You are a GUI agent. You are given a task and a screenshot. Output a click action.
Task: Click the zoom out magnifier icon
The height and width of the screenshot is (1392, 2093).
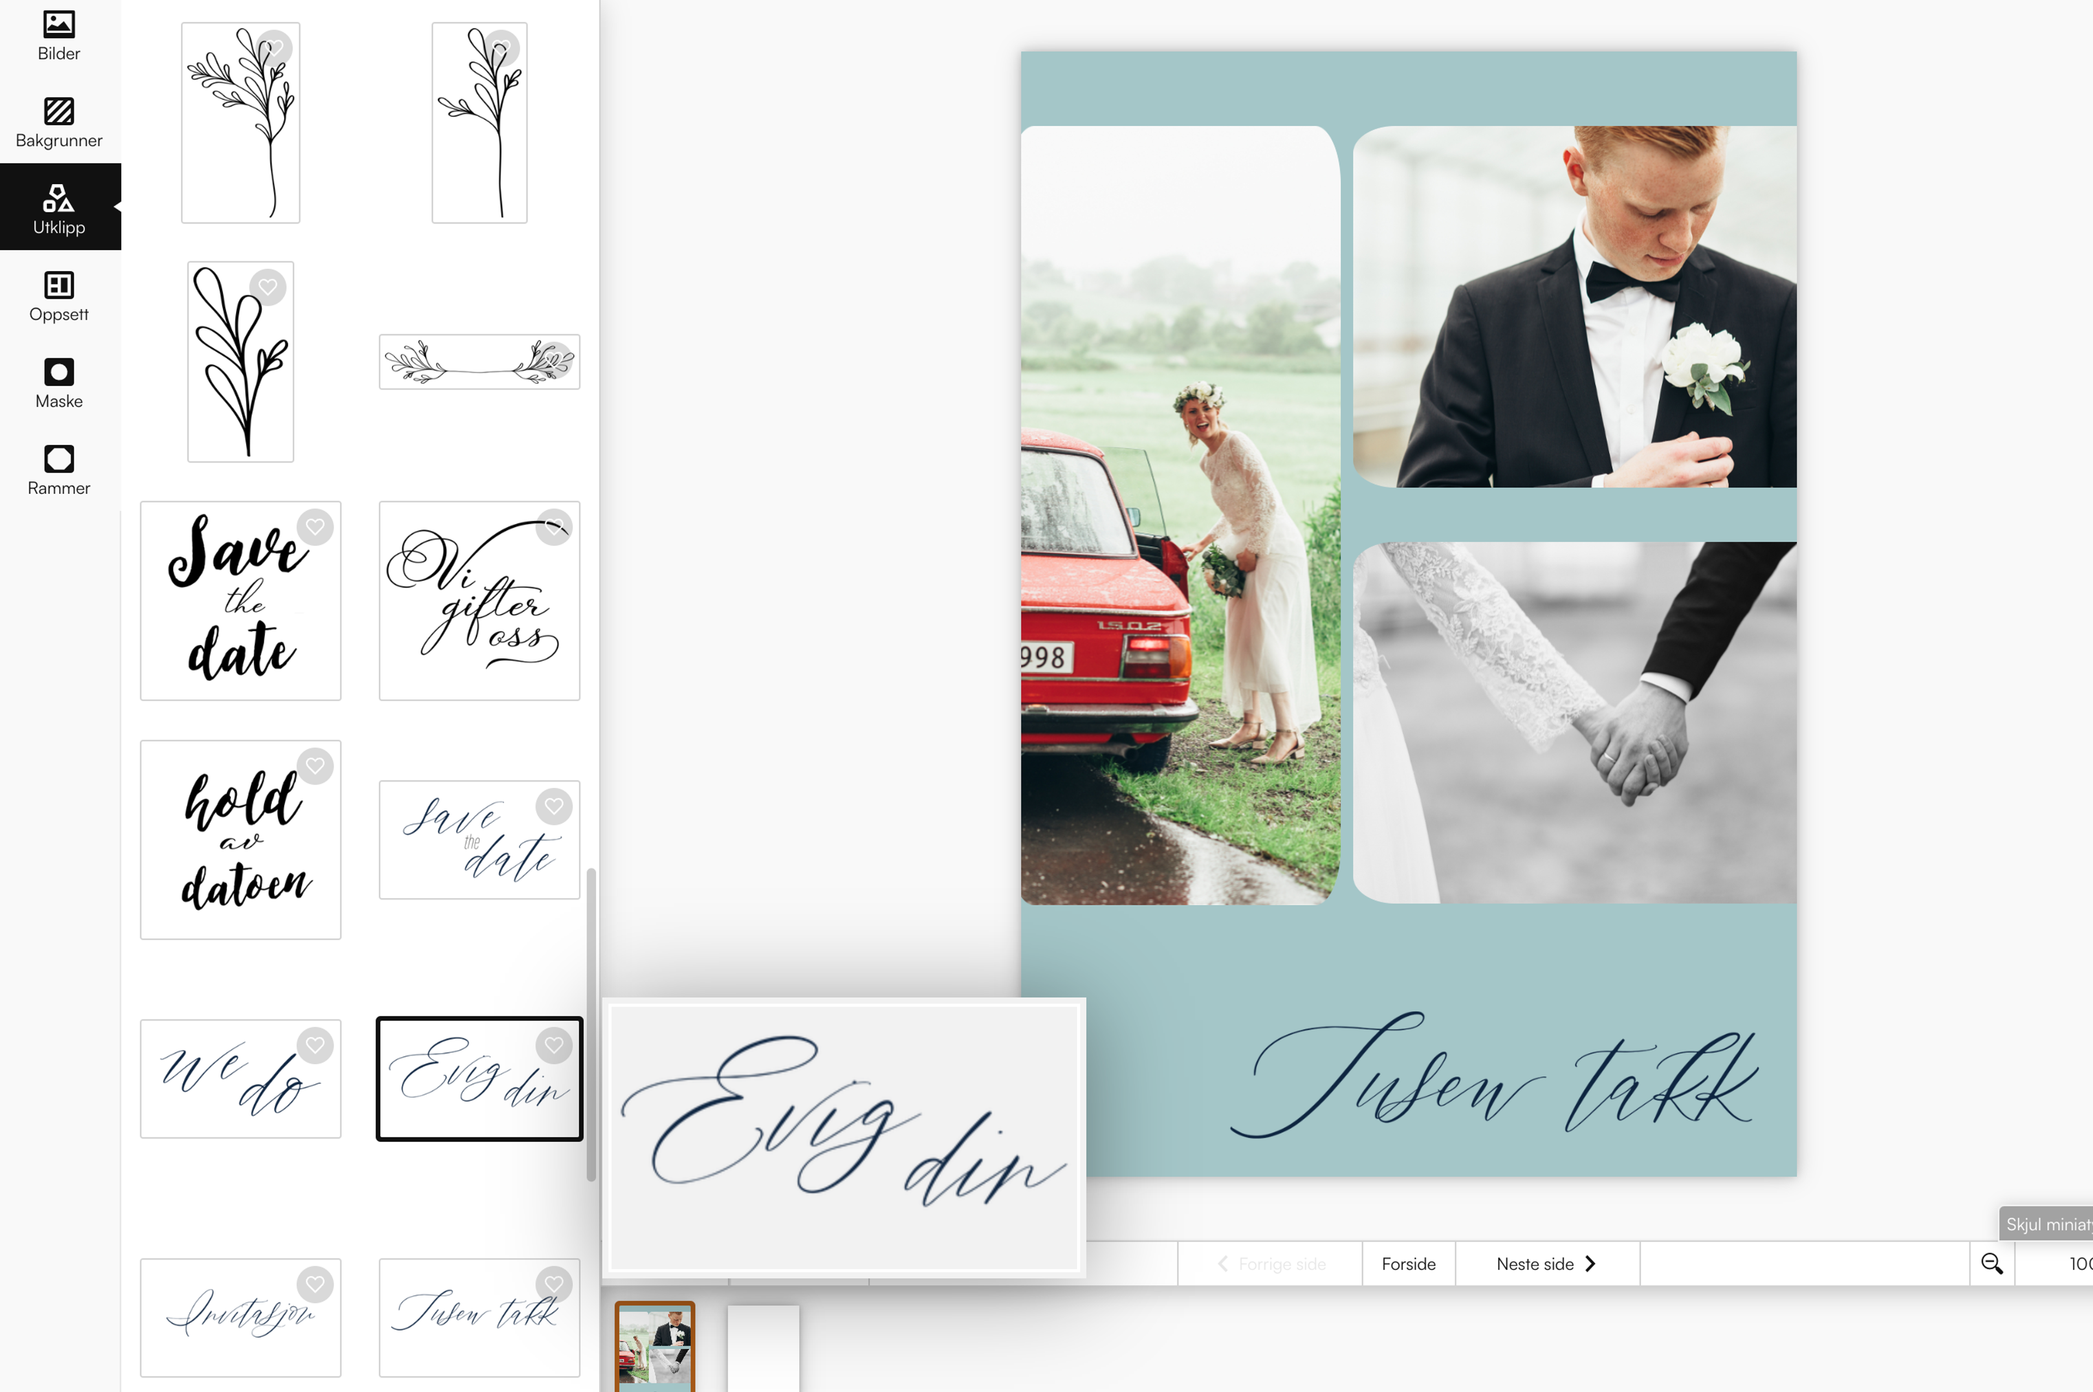(1991, 1263)
